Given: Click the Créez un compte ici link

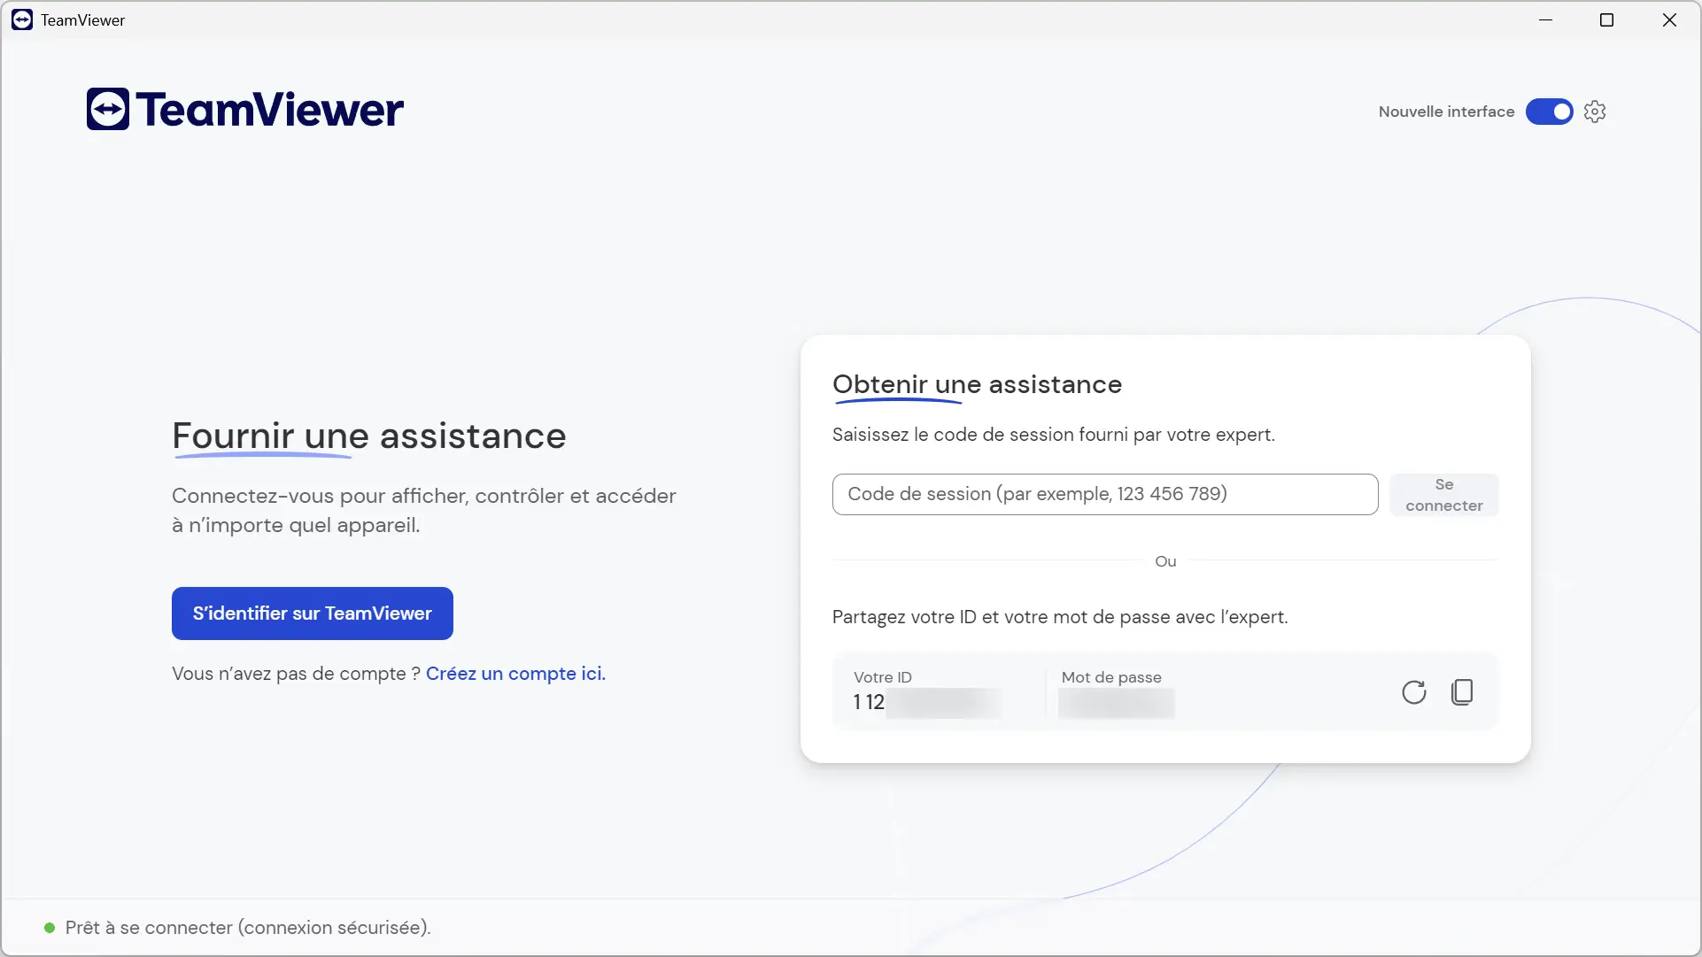Looking at the screenshot, I should coord(514,673).
